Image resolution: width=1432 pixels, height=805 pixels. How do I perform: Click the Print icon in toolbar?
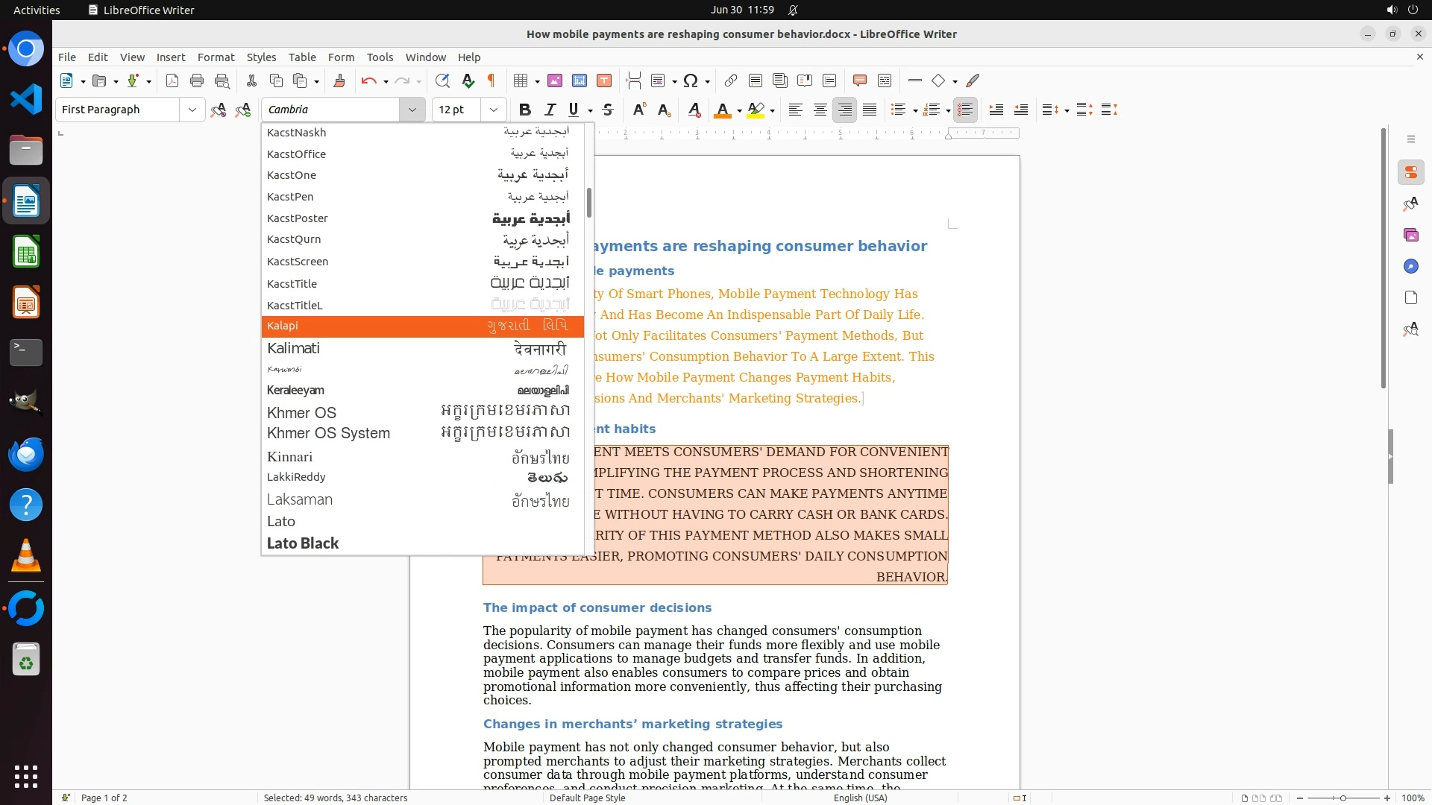tap(197, 80)
